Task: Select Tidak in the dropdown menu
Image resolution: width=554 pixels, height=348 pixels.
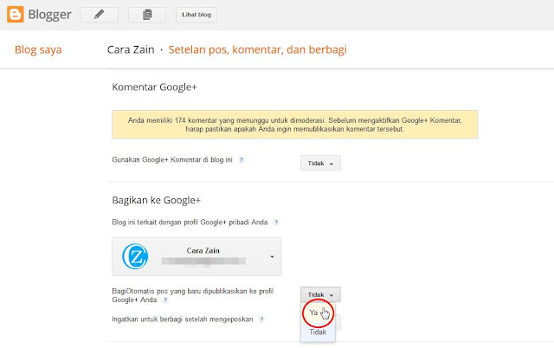Action: pos(318,332)
